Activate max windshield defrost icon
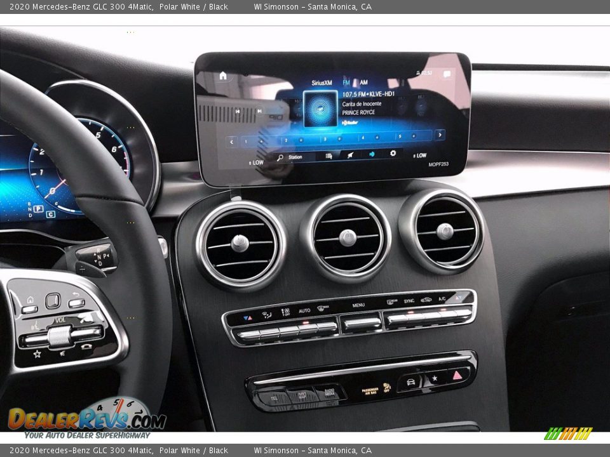 (x=322, y=308)
